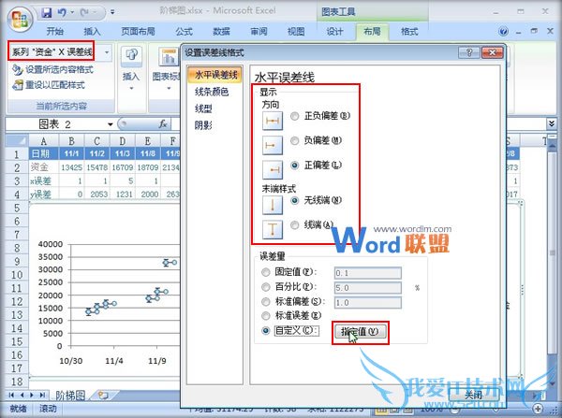Select 正偏差 radio button
The height and width of the screenshot is (418, 562).
tap(295, 166)
